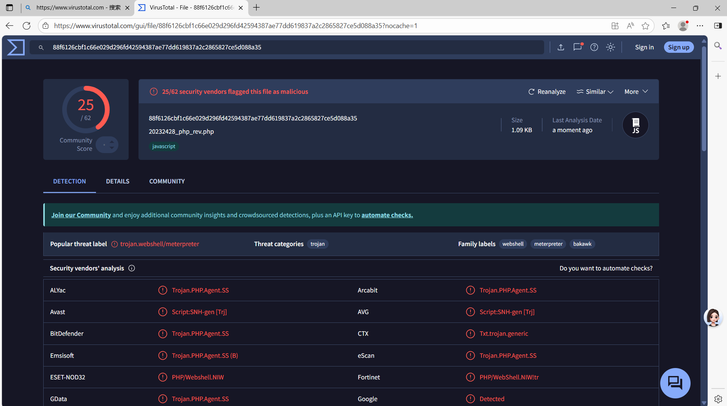Image resolution: width=727 pixels, height=406 pixels.
Task: Open the Edge sidebar search icon
Action: click(x=718, y=46)
